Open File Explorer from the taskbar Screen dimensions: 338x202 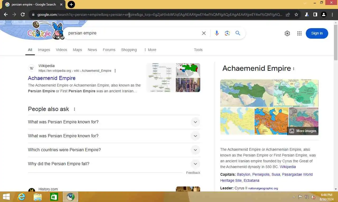click(x=38, y=197)
